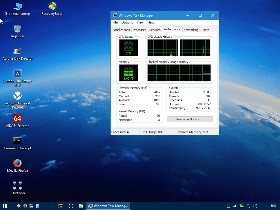Maximize the Windows Task Manager window
The width and height of the screenshot is (280, 210).
point(200,16)
